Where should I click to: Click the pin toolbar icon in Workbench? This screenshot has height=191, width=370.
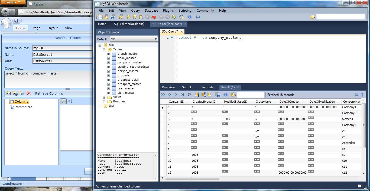(197, 17)
